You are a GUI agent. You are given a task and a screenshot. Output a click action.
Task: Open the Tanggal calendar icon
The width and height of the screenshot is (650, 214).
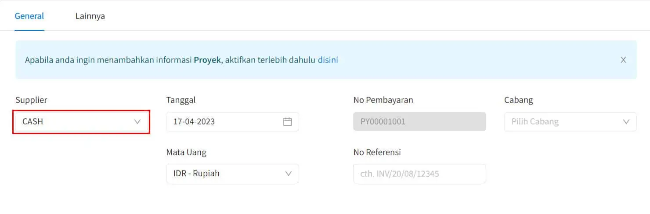click(287, 122)
